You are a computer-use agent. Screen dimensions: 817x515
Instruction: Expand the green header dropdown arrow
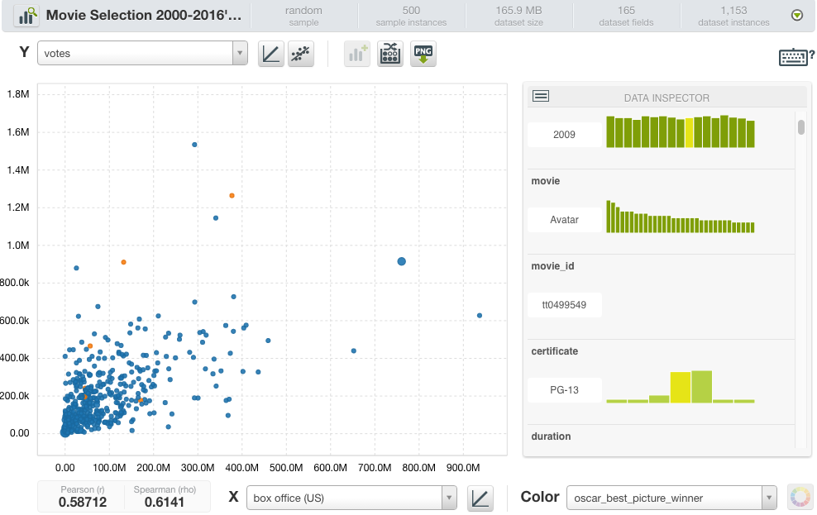(796, 16)
